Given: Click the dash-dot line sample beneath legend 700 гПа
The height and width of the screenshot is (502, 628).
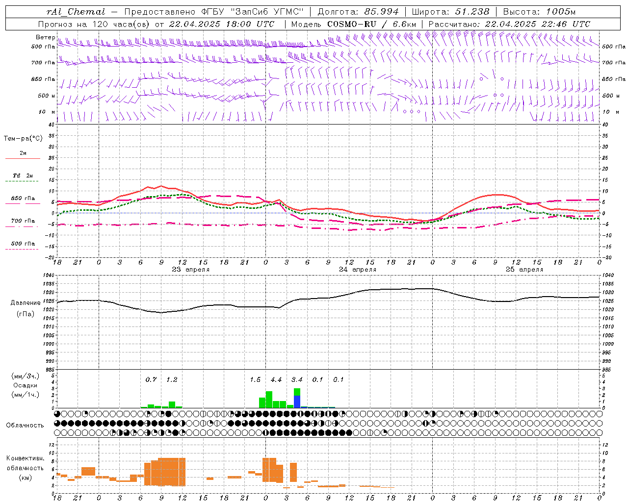Looking at the screenshot, I should 22,227.
